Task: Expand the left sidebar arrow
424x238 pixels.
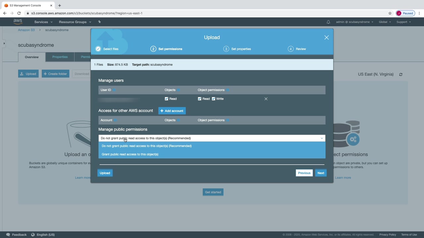Action: pos(4,43)
